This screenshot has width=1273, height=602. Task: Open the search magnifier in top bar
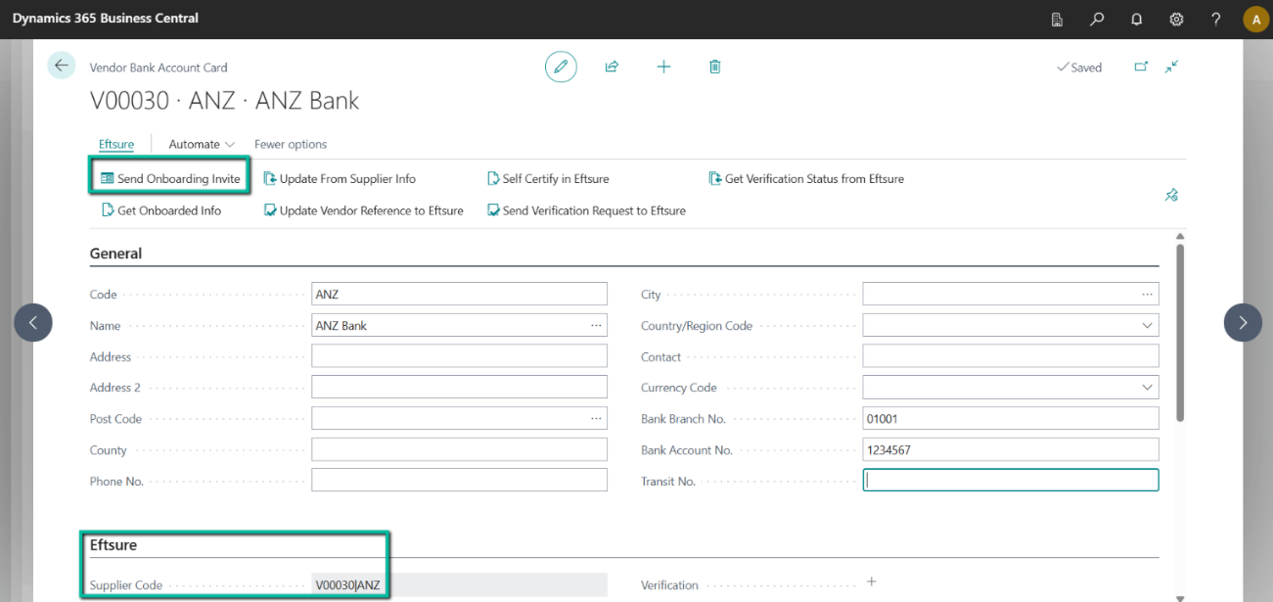[x=1097, y=19]
